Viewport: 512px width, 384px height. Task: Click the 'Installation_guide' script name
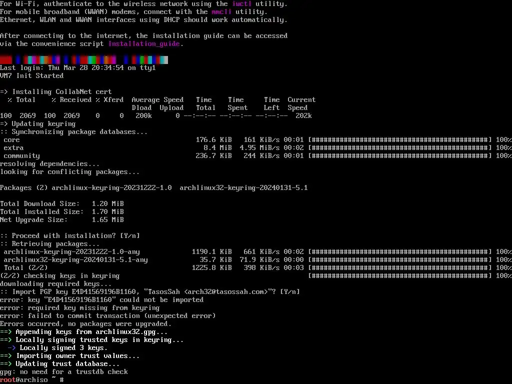click(x=144, y=44)
